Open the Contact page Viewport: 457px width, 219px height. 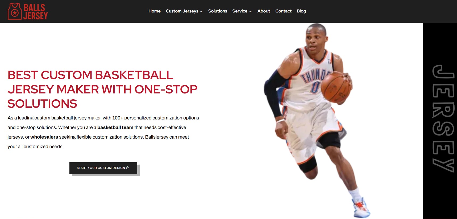tap(283, 11)
